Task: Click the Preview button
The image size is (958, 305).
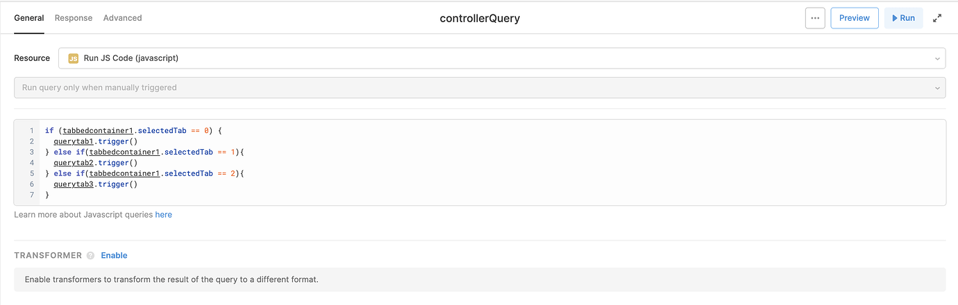Action: (855, 18)
